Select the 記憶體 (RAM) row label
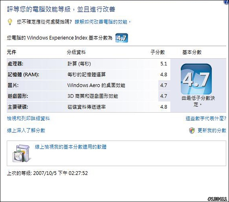This screenshot has height=202, width=229. tap(23, 75)
